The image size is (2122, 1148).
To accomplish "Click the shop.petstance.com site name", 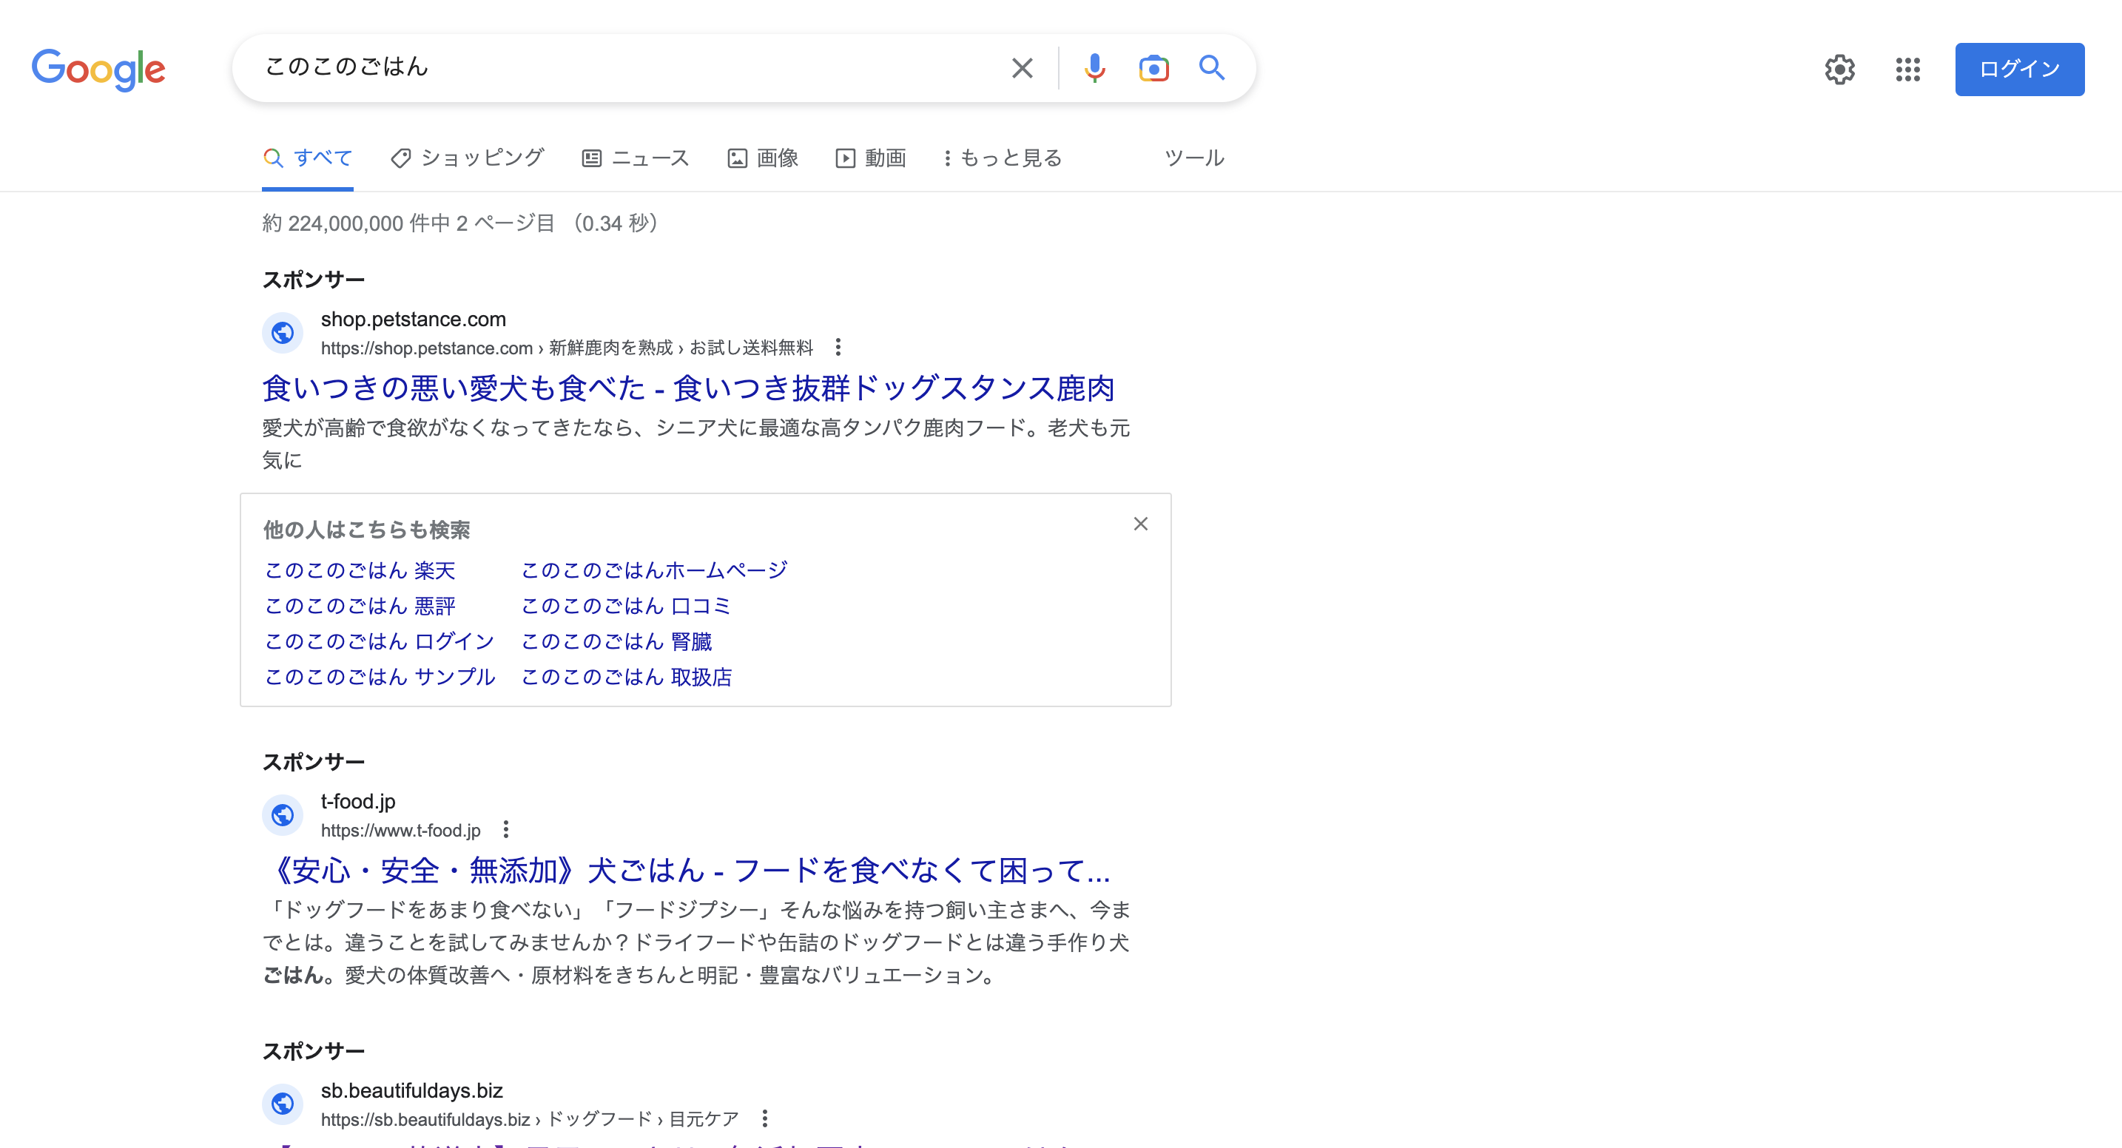I will click(414, 320).
